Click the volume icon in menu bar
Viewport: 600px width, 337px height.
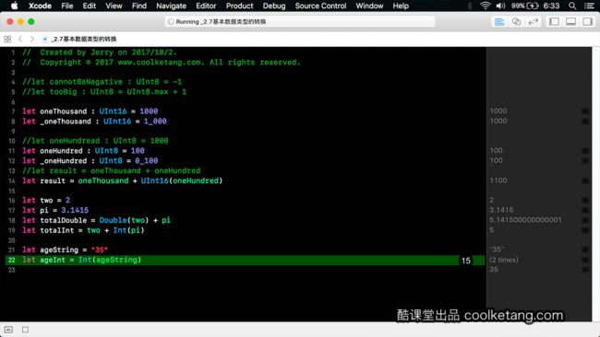click(x=500, y=6)
